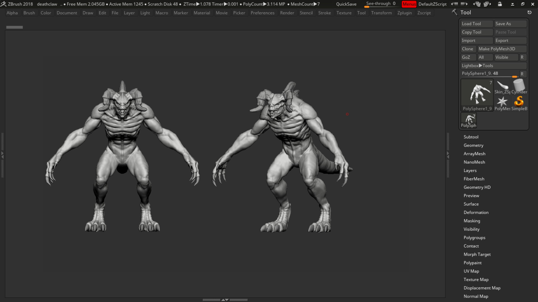Expand the Normal Map sub-palette

point(476,296)
